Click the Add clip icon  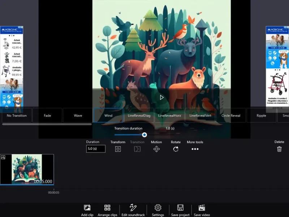pos(87,208)
